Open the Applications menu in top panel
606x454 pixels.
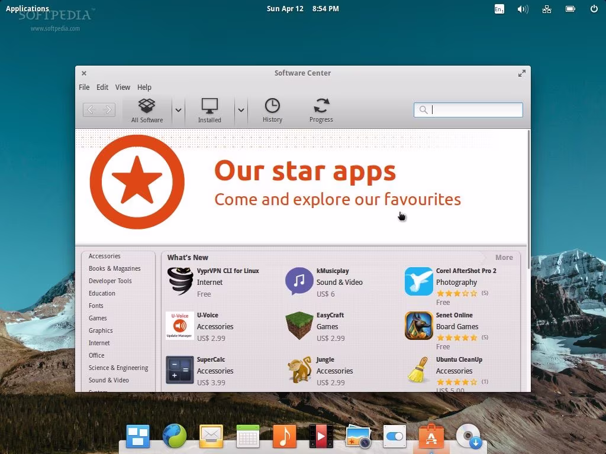coord(27,8)
